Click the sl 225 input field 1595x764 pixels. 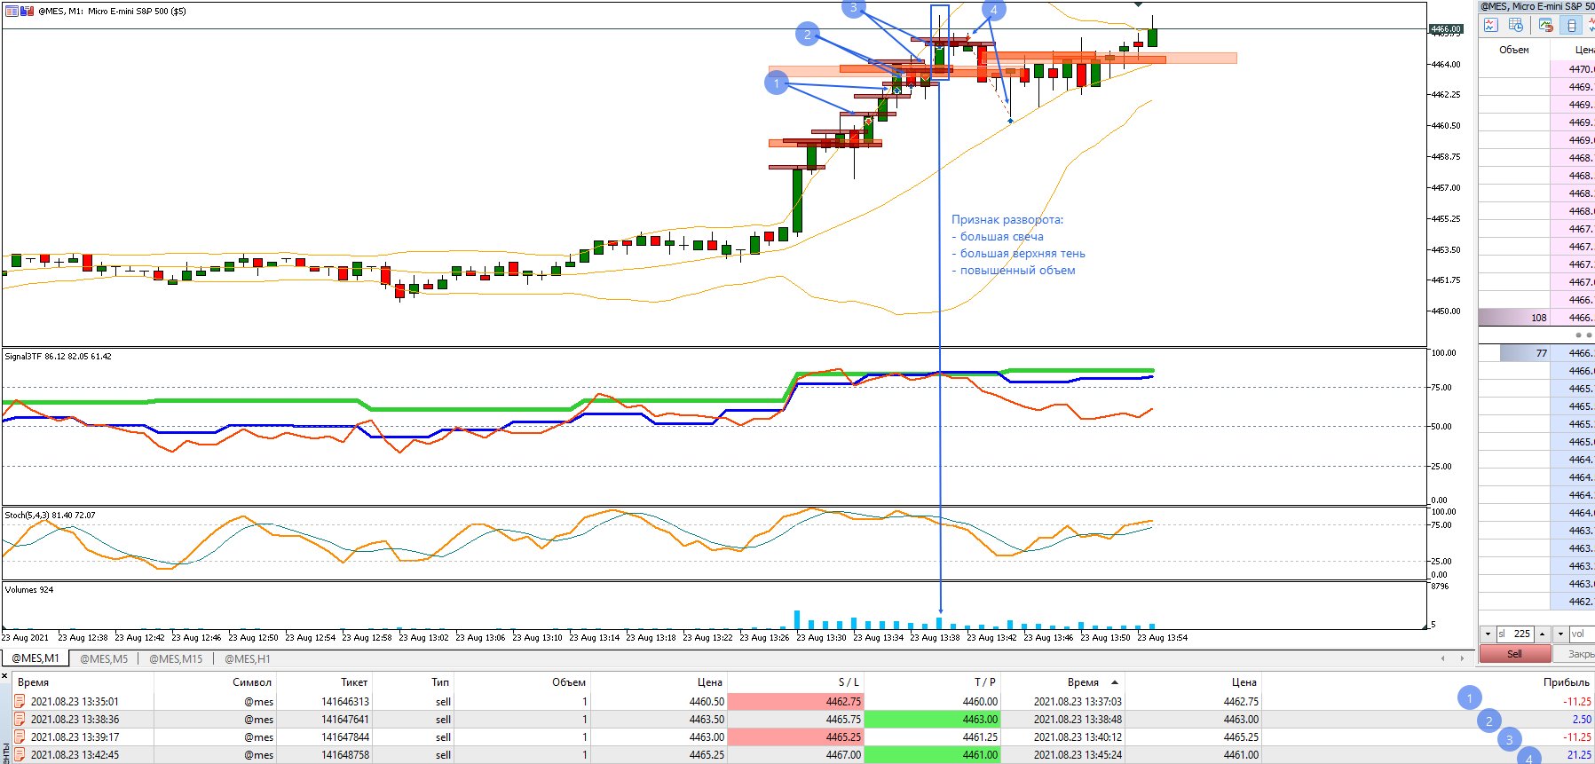(x=1515, y=634)
